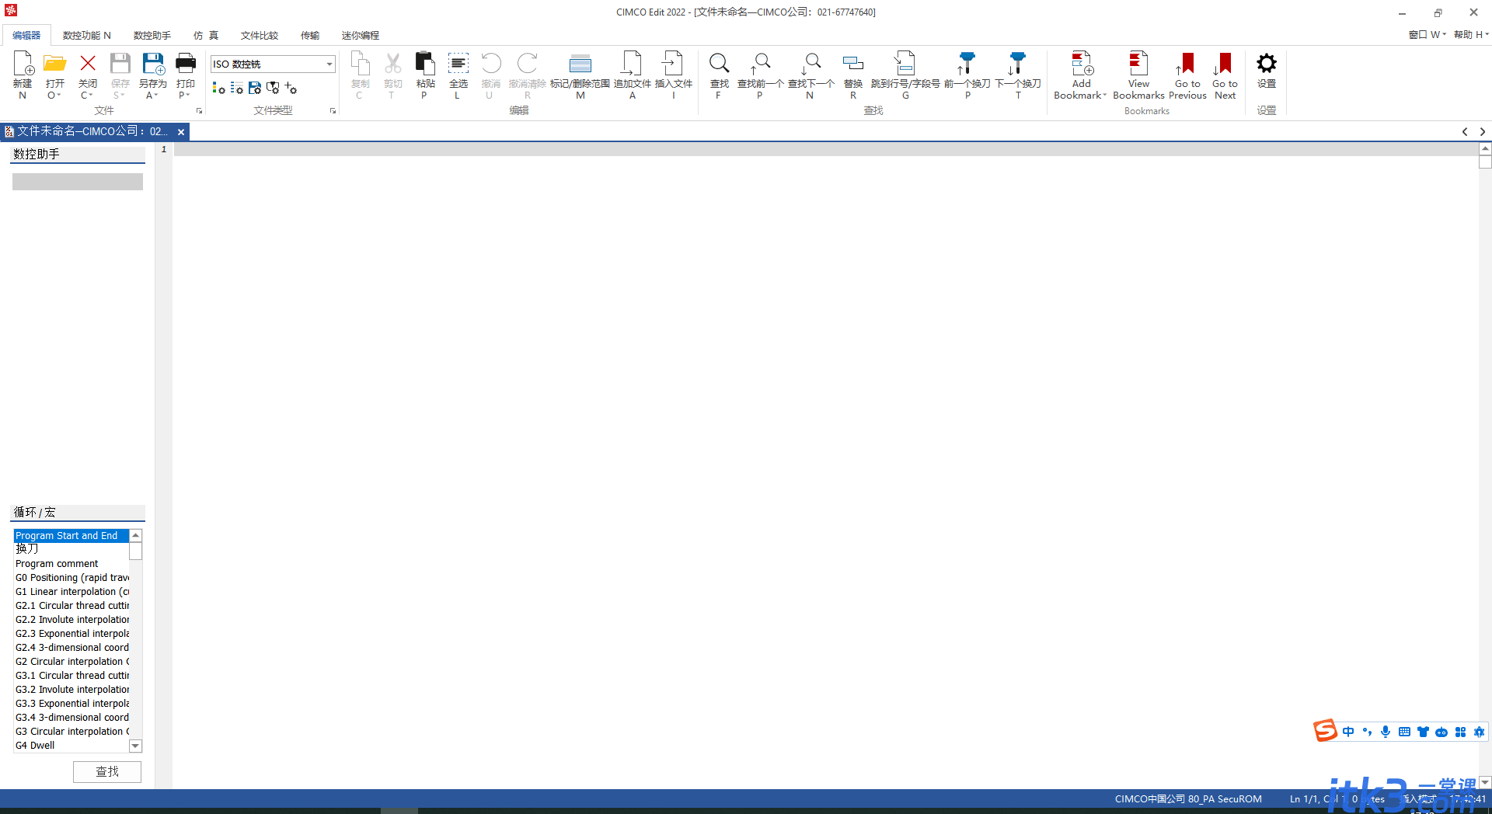Screen dimensions: 1492x814
Task: Create a new file with 新建
Action: pos(23,75)
